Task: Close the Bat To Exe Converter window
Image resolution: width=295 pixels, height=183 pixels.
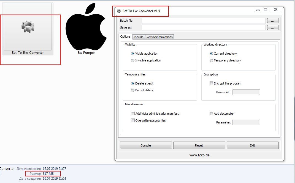Action: pos(276,10)
